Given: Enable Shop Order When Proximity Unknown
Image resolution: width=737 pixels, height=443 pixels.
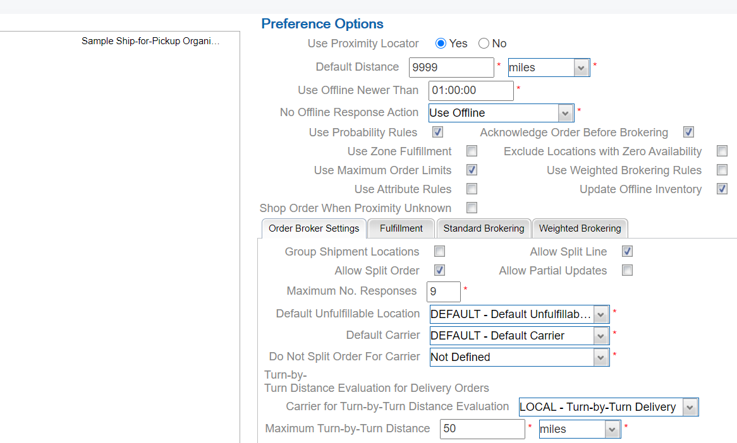Looking at the screenshot, I should [x=472, y=208].
